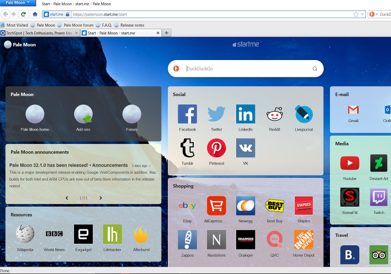Open the Engadget icon
This screenshot has height=274, width=391.
pyautogui.click(x=83, y=234)
